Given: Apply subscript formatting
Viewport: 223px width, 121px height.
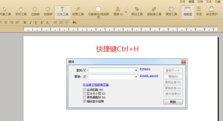Looking at the screenshot, I should (48, 22).
